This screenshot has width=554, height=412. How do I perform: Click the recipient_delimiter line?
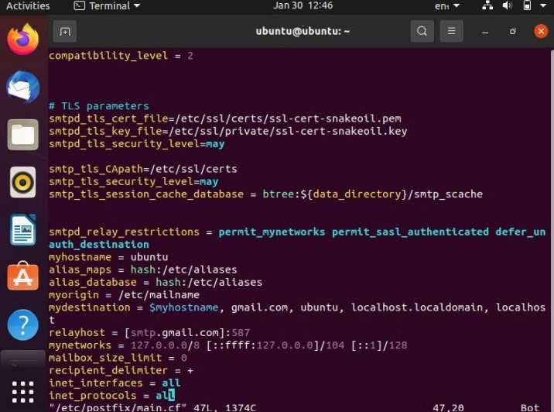[x=121, y=371]
